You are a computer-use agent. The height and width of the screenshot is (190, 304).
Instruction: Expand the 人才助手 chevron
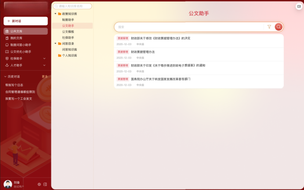44,65
